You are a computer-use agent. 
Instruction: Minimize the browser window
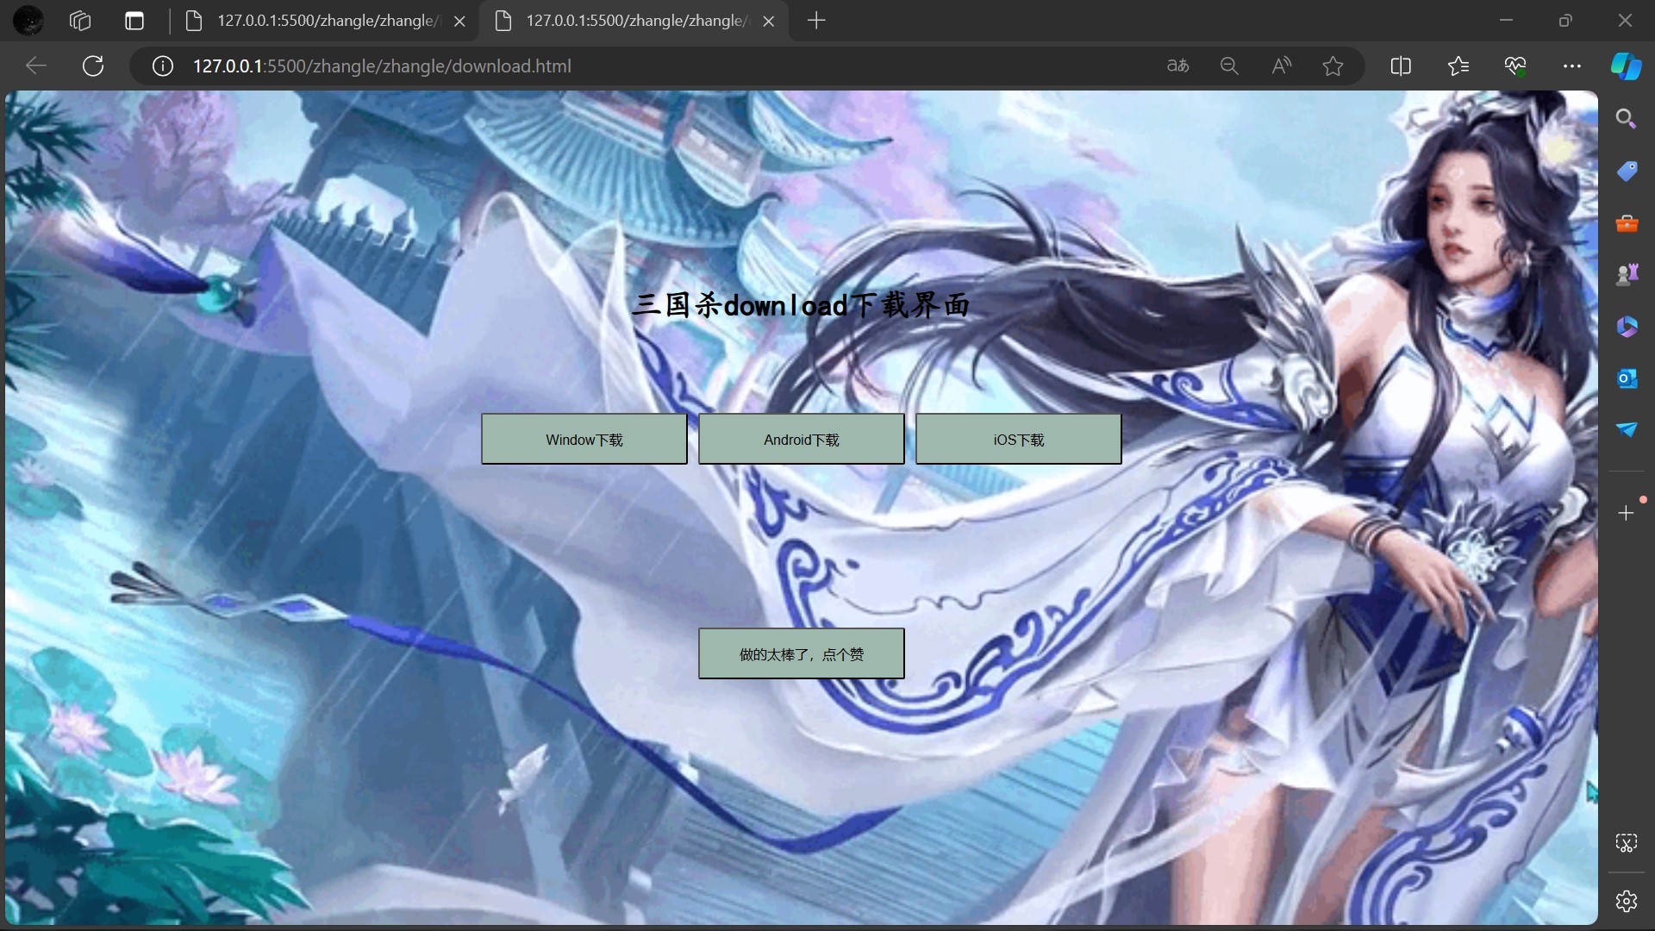pyautogui.click(x=1507, y=21)
